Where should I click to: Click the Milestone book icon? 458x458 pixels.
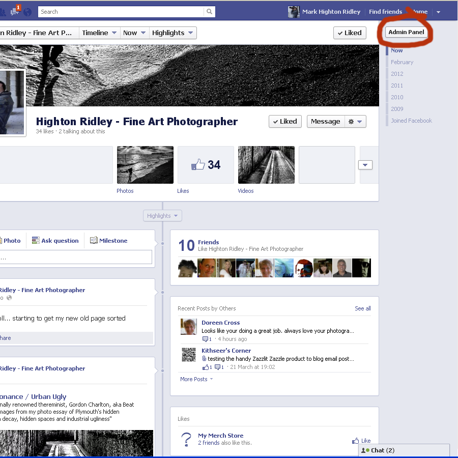(94, 240)
